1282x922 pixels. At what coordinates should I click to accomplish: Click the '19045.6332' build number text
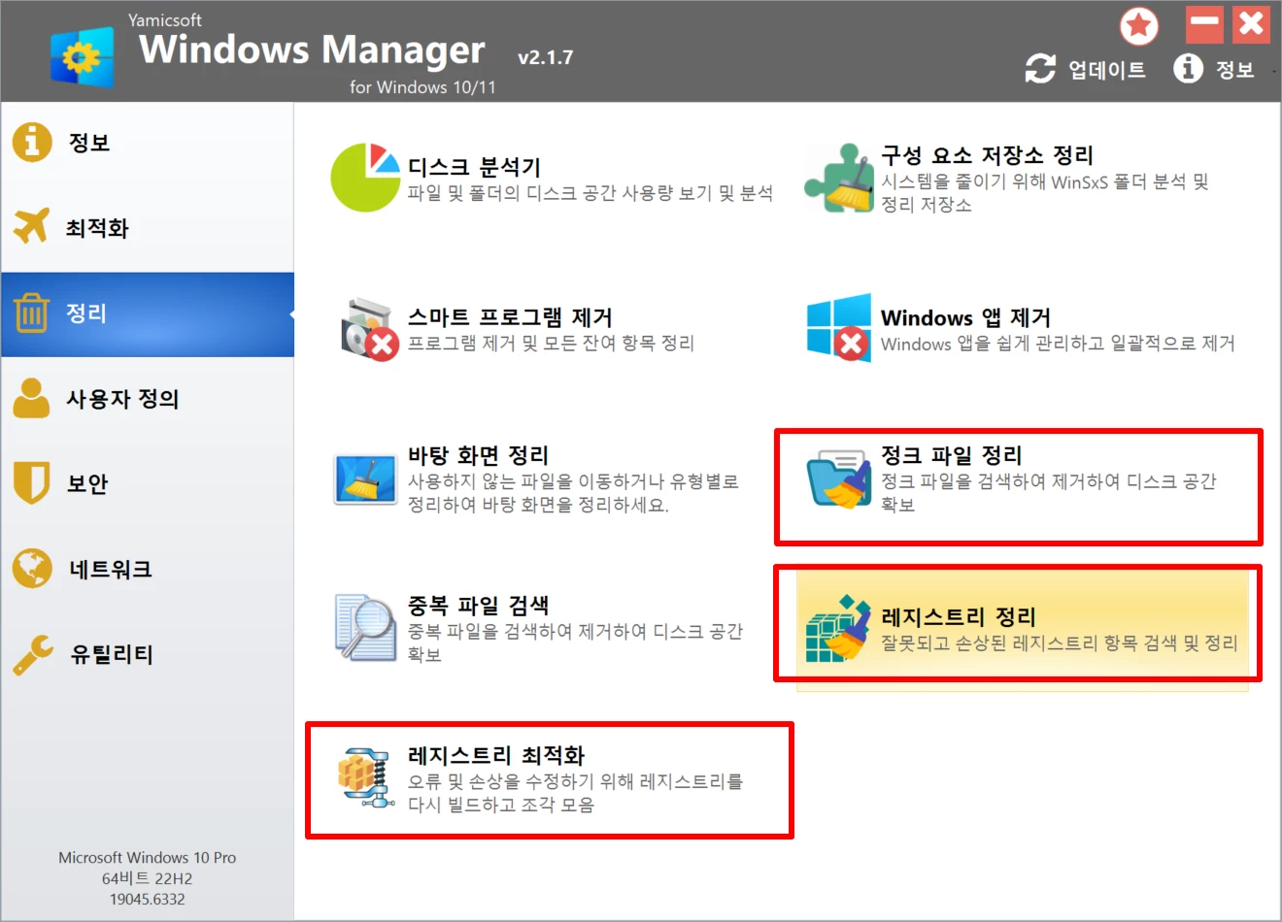(x=148, y=900)
